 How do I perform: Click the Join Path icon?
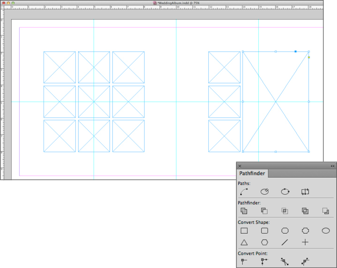244,191
